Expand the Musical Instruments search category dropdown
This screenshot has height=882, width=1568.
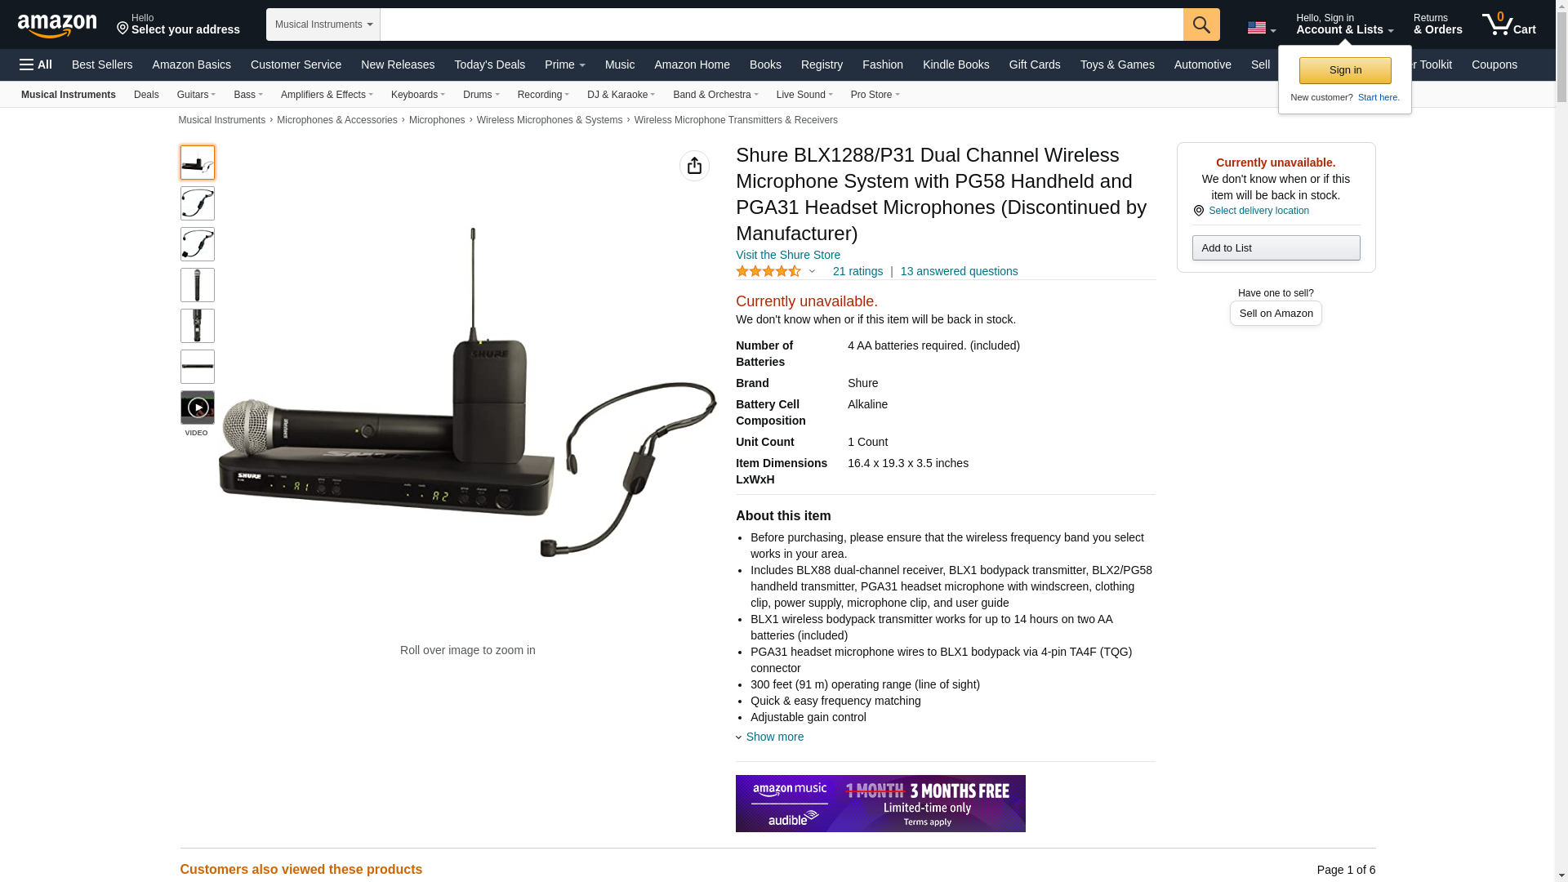click(323, 24)
